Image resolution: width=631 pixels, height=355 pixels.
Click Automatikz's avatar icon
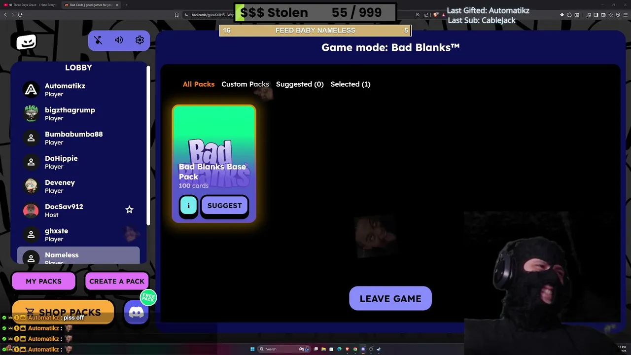point(31,90)
